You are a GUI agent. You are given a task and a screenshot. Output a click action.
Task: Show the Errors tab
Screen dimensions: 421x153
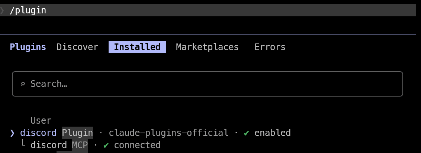pyautogui.click(x=270, y=47)
